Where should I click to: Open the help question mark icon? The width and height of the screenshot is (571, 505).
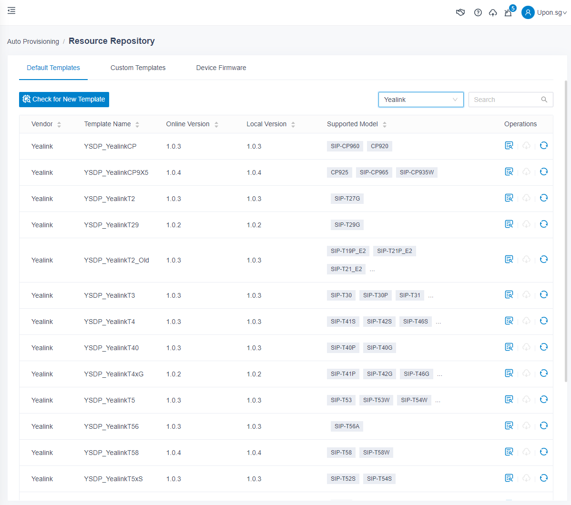pyautogui.click(x=478, y=12)
